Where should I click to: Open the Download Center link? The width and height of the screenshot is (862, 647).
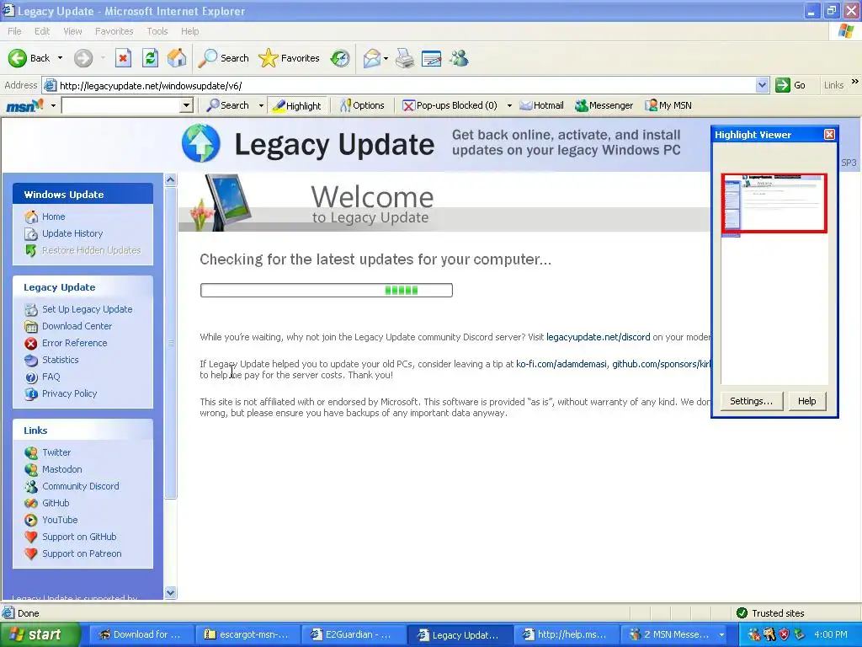point(77,326)
